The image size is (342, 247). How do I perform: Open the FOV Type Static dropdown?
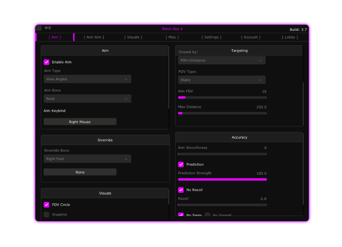[222, 80]
